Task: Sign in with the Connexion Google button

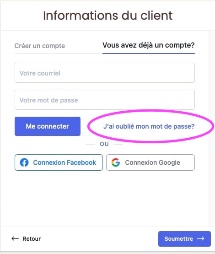Action: click(x=150, y=162)
